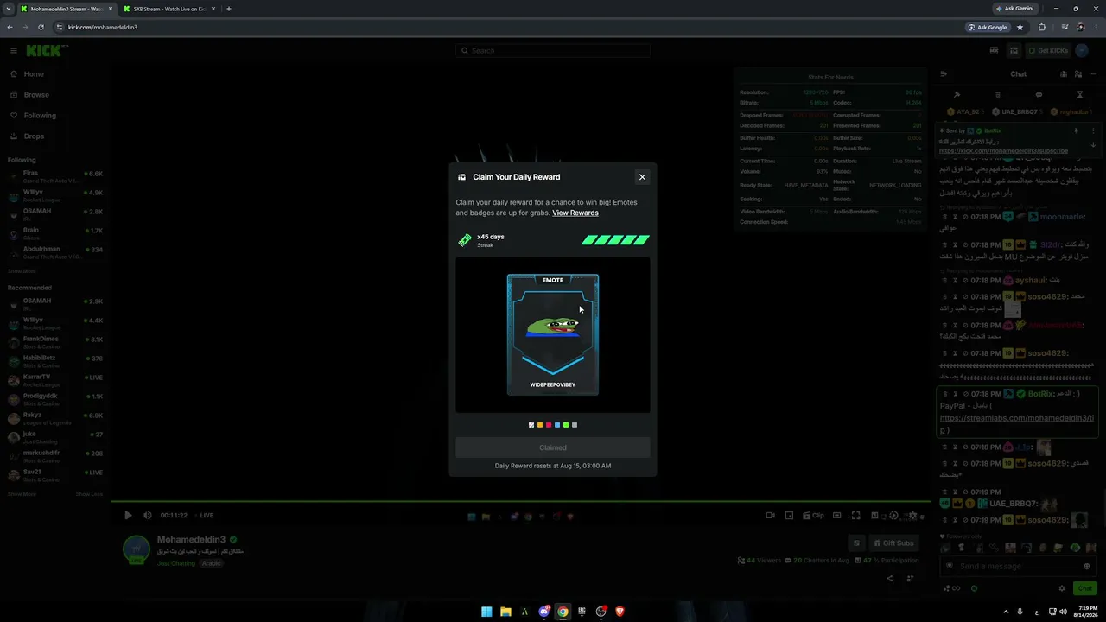The width and height of the screenshot is (1106, 622).
Task: Share the stream with the share icon
Action: pyautogui.click(x=889, y=579)
